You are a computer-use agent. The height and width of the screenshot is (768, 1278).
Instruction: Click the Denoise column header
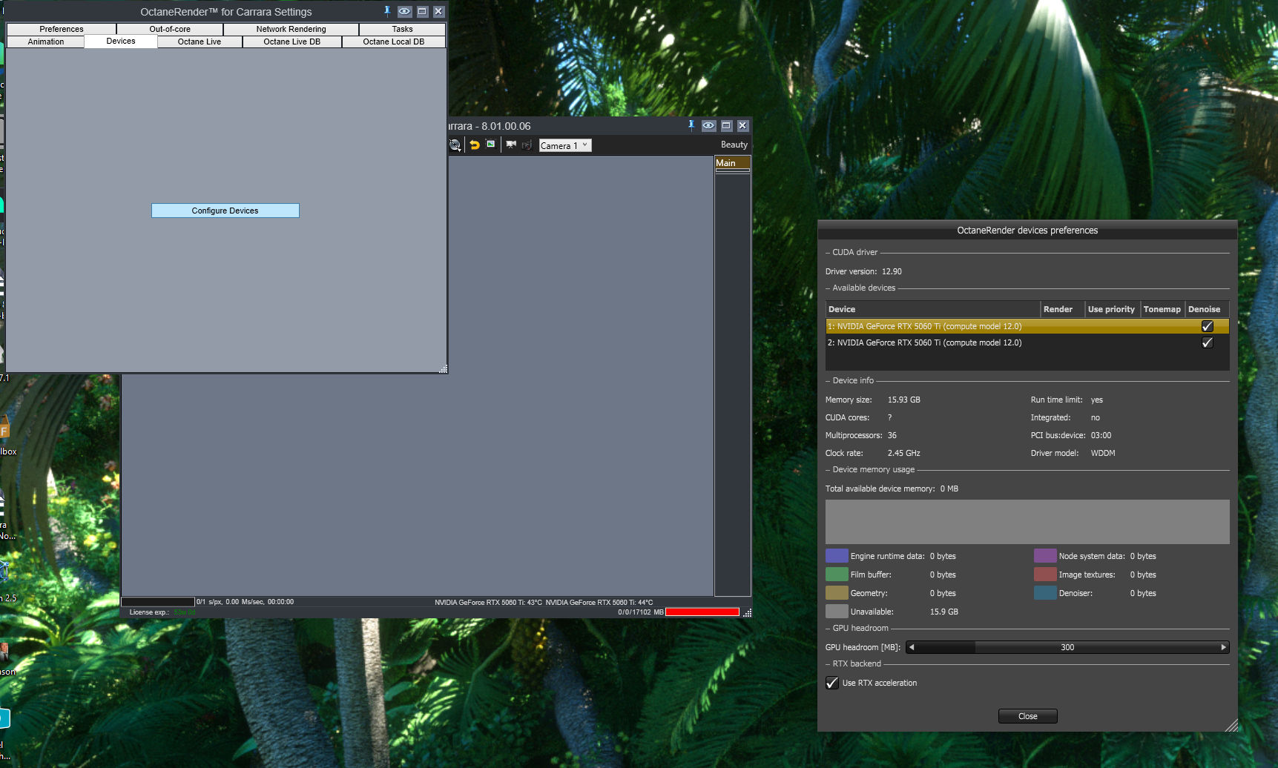[1207, 309]
